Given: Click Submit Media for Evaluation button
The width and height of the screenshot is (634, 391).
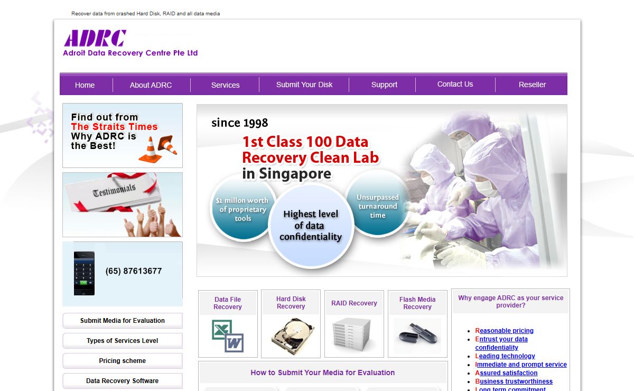Looking at the screenshot, I should coord(123,321).
